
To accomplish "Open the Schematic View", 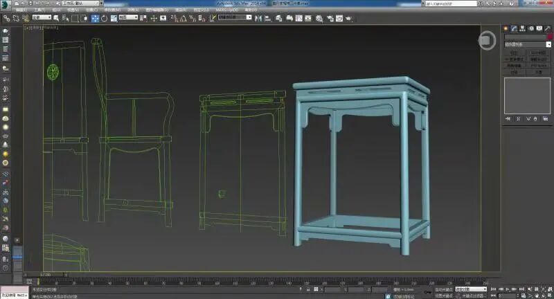I will pyautogui.click(x=307, y=18).
